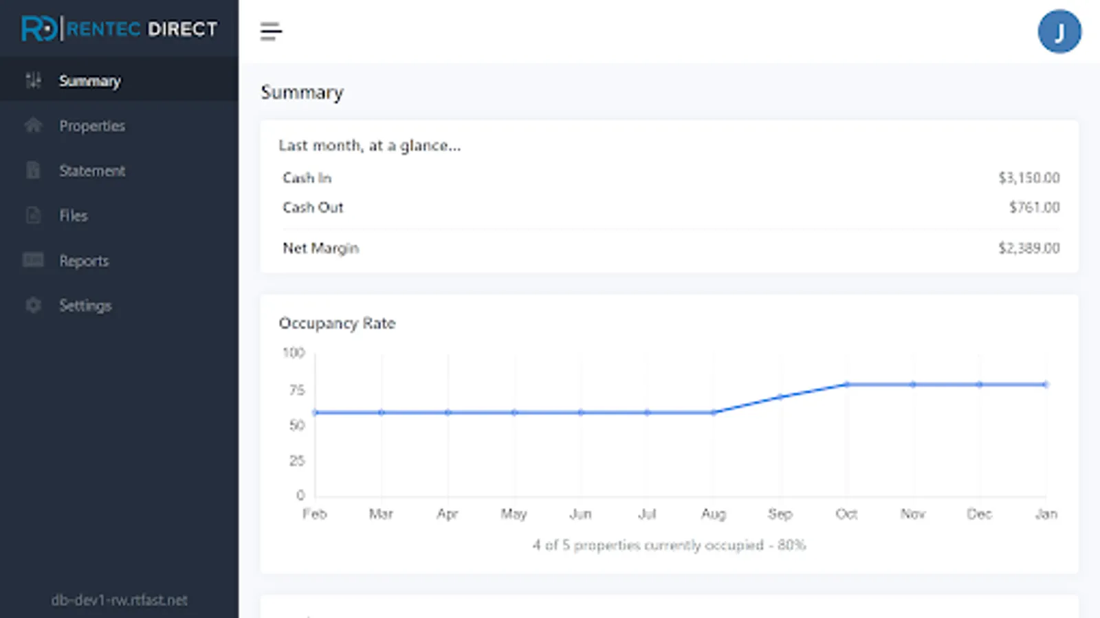Go to the Statement page
The height and width of the screenshot is (618, 1100).
pos(92,171)
